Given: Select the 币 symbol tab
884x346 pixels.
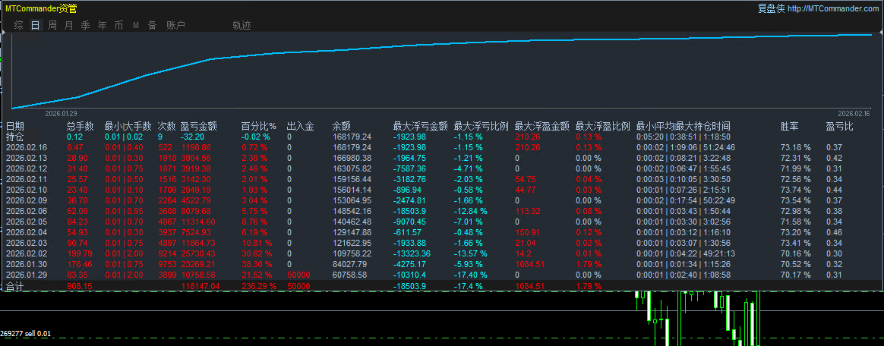Looking at the screenshot, I should tap(119, 25).
